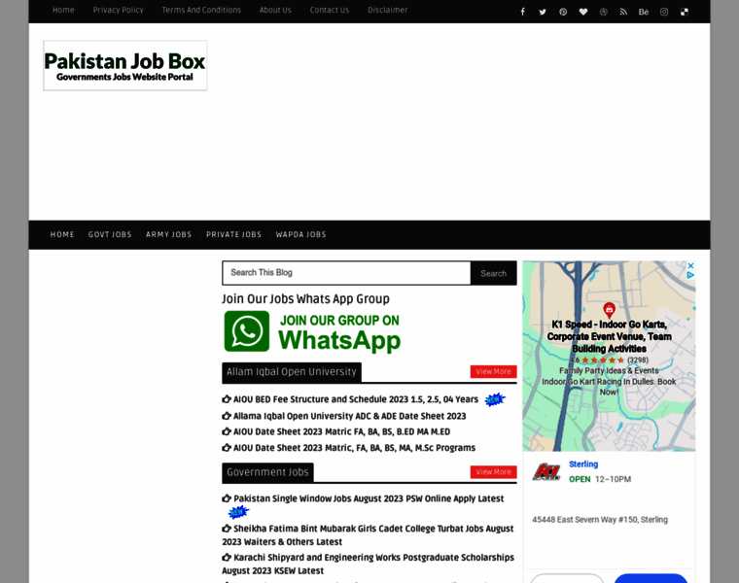Open the Allam Iqbal Open University heading
739x583 pixels.
(x=292, y=372)
